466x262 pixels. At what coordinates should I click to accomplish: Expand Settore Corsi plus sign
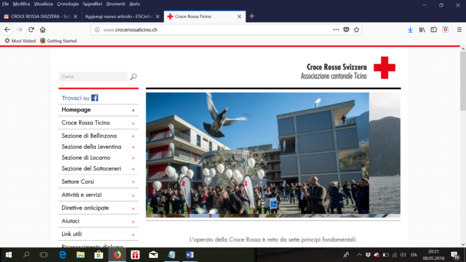(133, 182)
